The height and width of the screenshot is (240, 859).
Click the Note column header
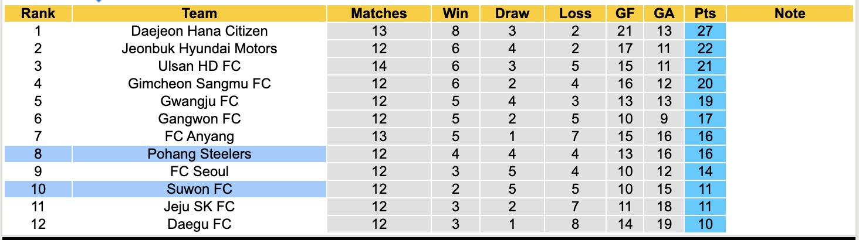point(790,13)
